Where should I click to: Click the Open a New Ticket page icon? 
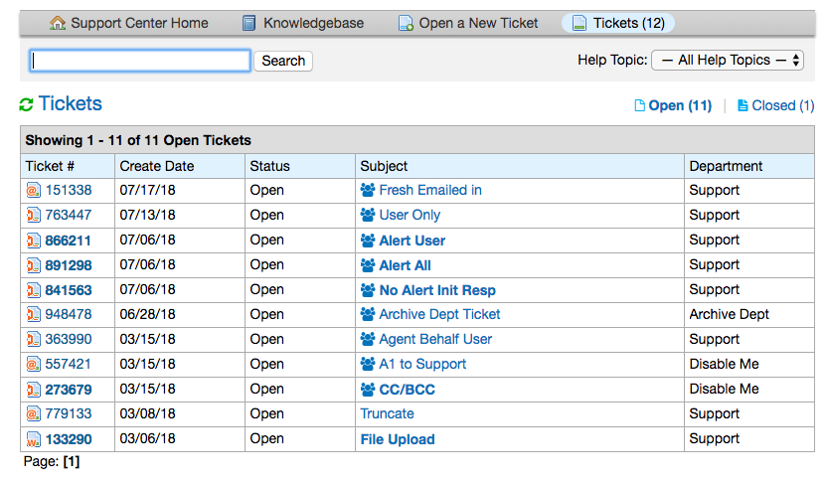pos(406,23)
